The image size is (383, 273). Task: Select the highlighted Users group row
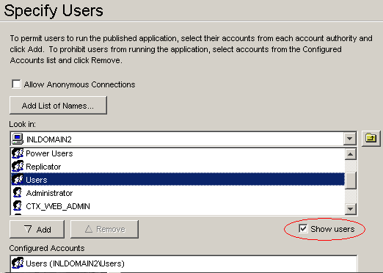coord(178,180)
